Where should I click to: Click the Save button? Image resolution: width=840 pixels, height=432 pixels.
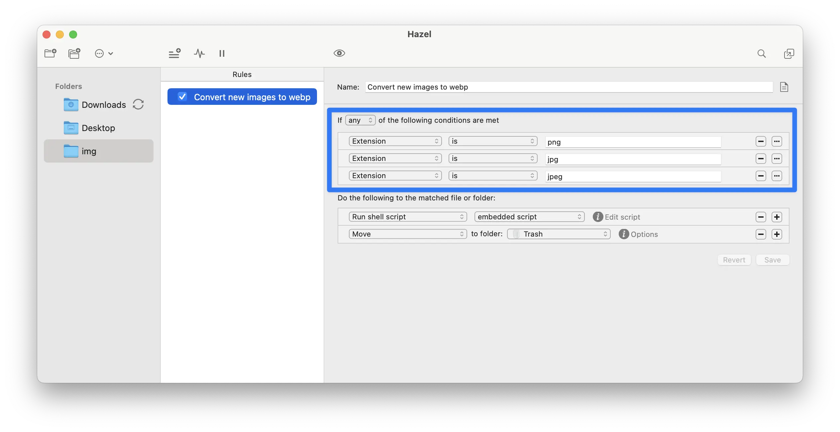(773, 260)
